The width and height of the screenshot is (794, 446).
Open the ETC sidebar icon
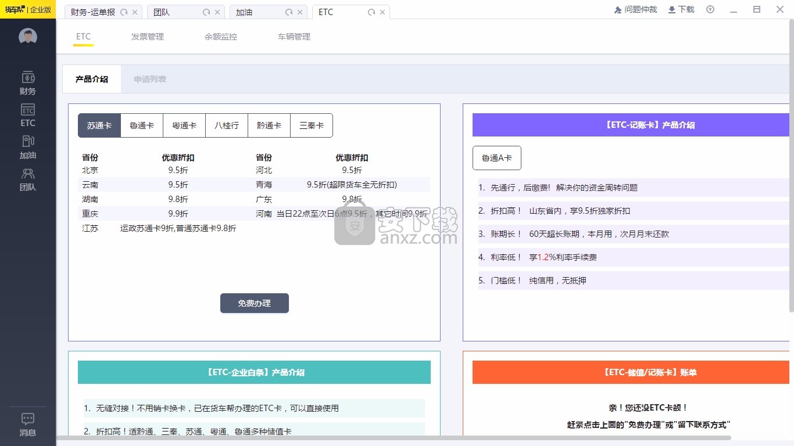(28, 116)
